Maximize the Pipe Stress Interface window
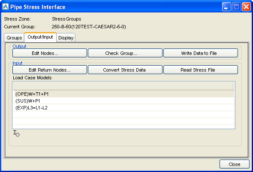 (x=236, y=7)
